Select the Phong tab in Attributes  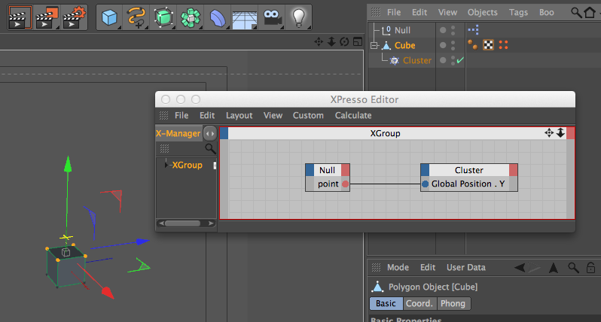pyautogui.click(x=453, y=303)
